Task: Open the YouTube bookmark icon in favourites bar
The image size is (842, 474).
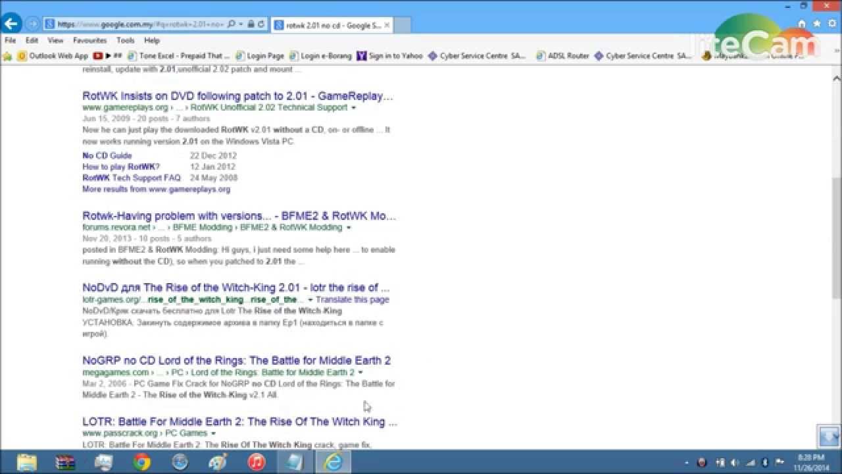Action: pos(98,56)
